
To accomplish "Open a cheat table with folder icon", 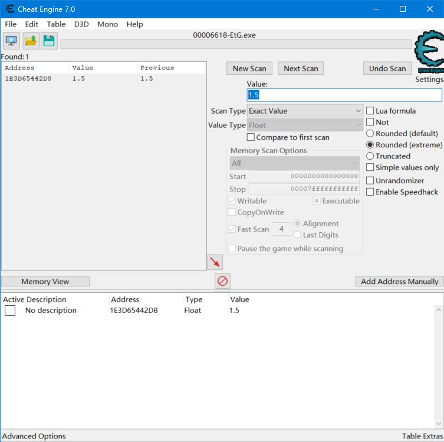I will 31,41.
